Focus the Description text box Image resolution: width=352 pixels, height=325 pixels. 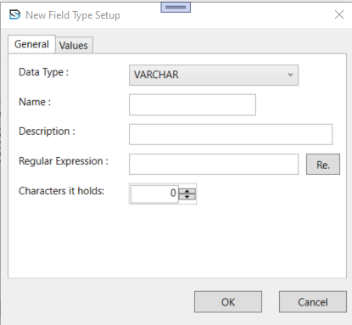coord(231,134)
